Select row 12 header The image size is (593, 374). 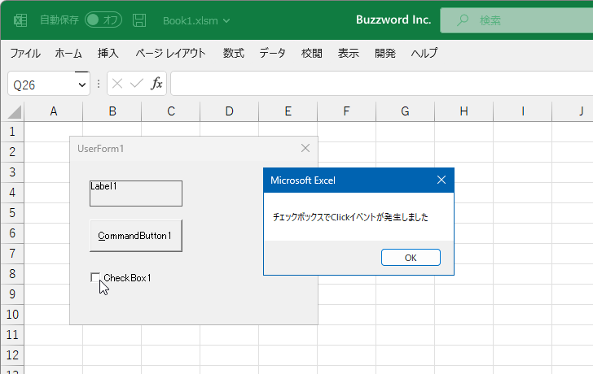[x=12, y=355]
